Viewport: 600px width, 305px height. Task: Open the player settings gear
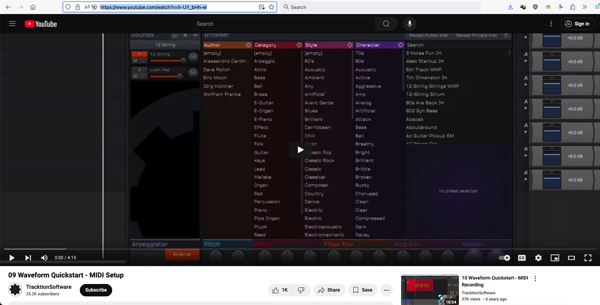coord(538,258)
